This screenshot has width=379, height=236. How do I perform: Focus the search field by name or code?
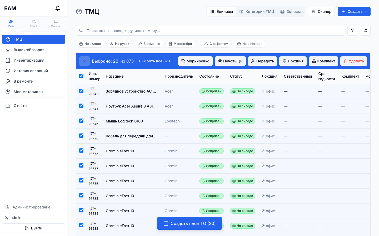[x=211, y=30]
